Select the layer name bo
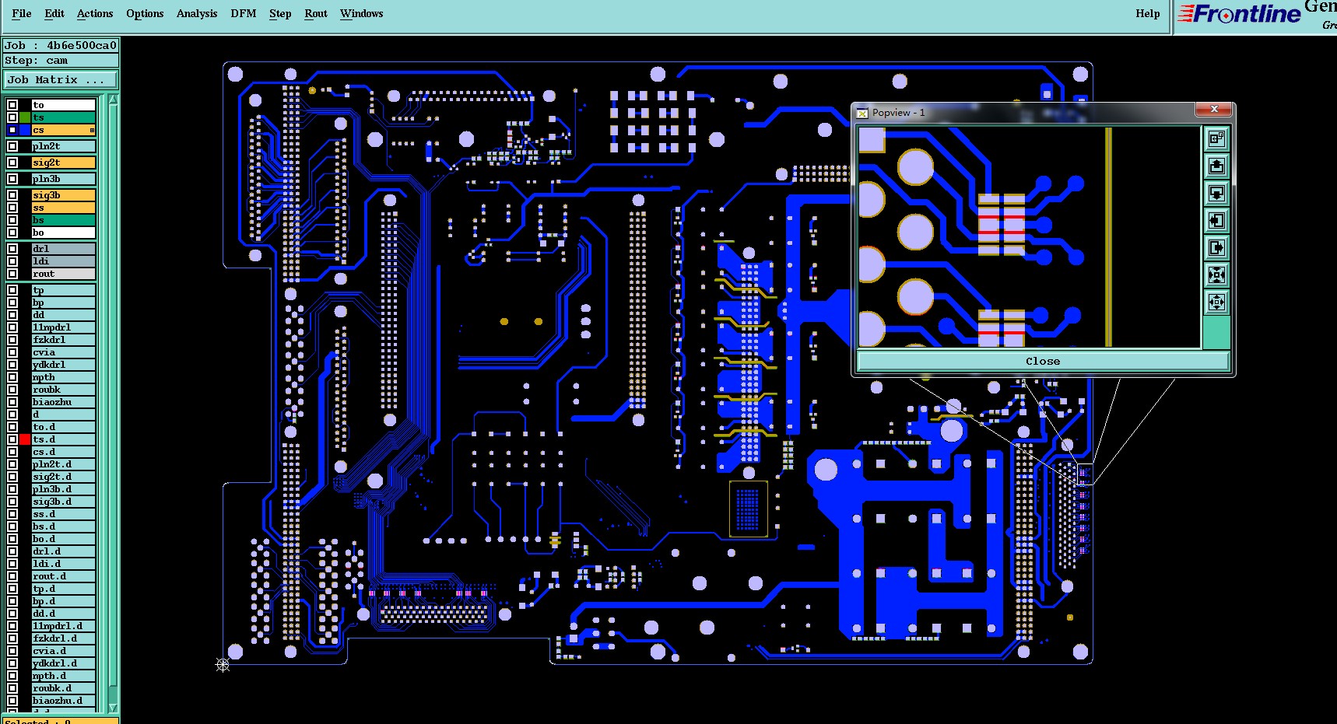Image resolution: width=1337 pixels, height=724 pixels. [64, 233]
